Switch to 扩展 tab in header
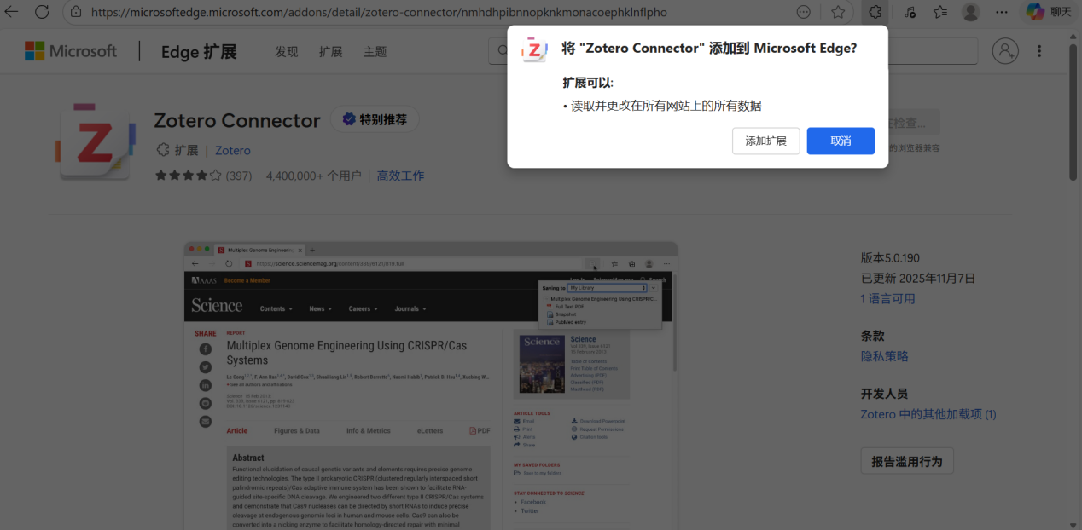 pyautogui.click(x=331, y=51)
